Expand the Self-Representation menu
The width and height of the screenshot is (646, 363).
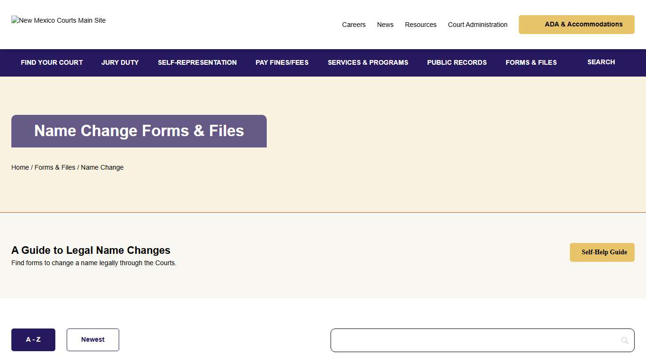(197, 62)
